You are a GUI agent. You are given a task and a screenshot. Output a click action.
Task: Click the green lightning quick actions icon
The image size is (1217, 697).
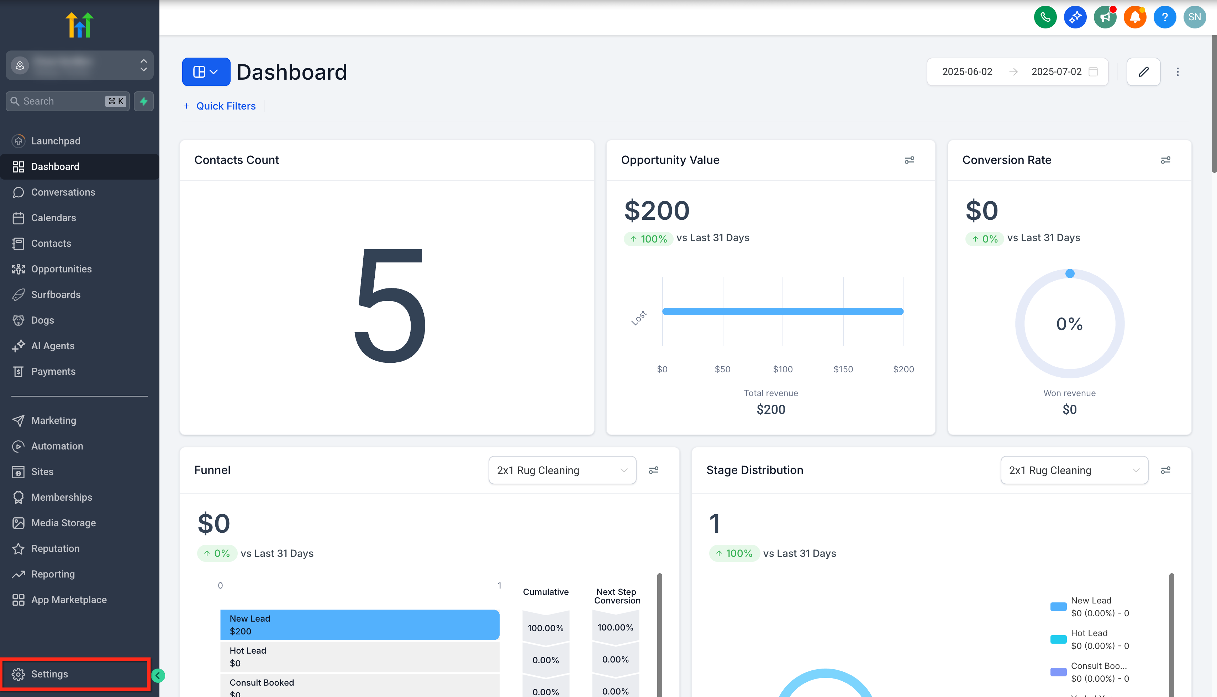click(x=144, y=101)
